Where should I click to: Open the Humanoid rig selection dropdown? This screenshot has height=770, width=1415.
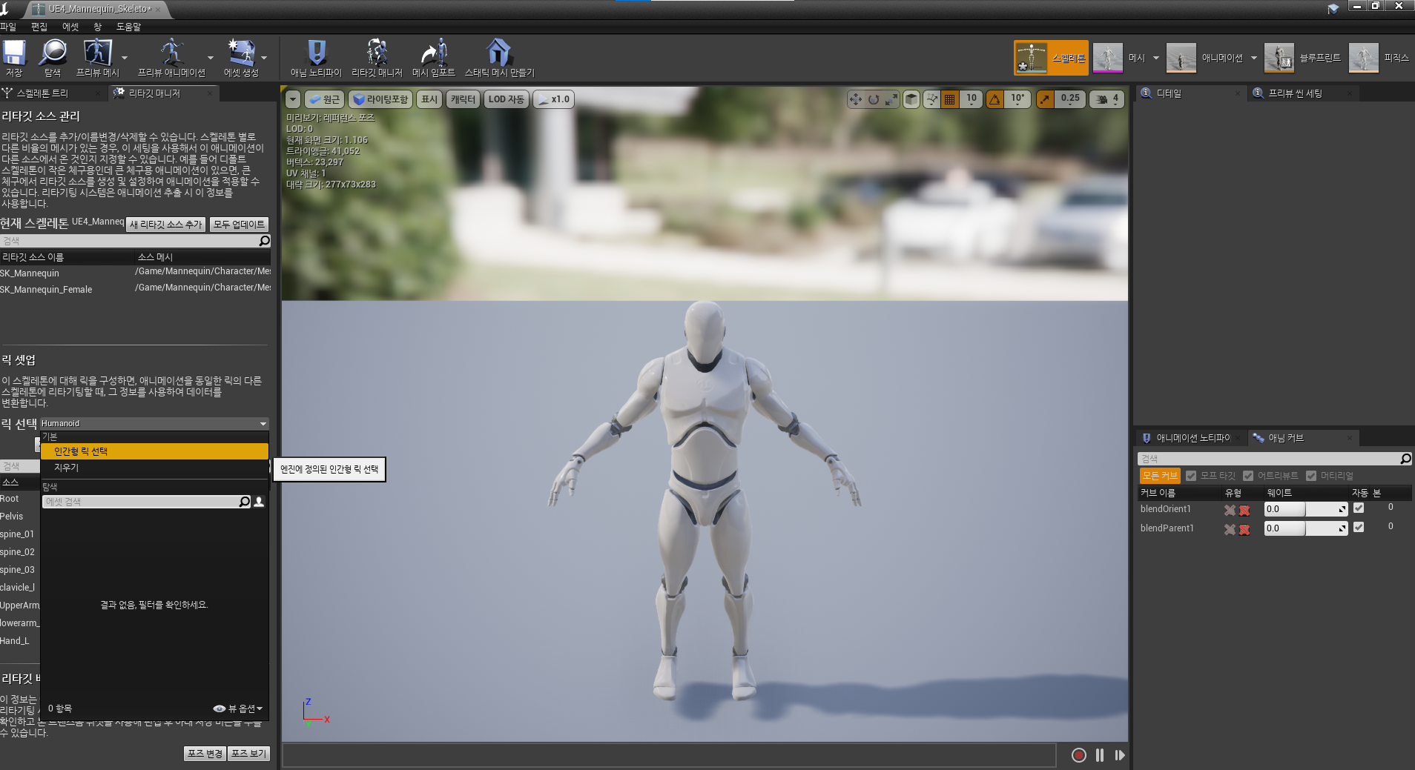point(154,423)
